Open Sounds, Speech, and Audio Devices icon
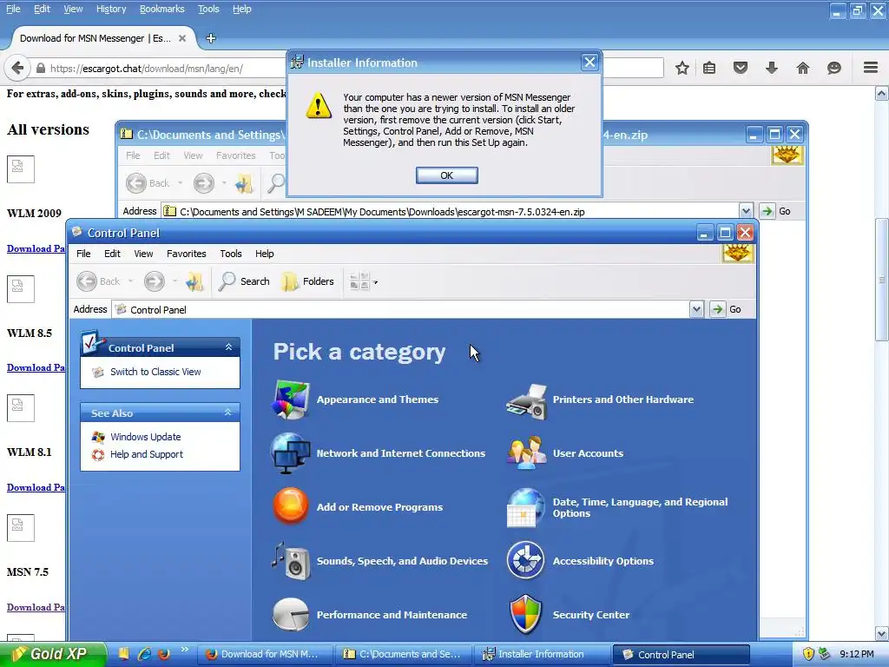Image resolution: width=889 pixels, height=667 pixels. [290, 560]
